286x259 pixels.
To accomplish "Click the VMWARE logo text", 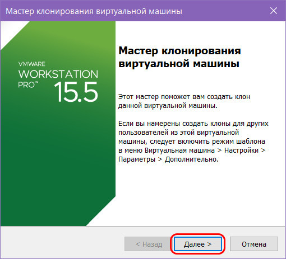I will [31, 64].
